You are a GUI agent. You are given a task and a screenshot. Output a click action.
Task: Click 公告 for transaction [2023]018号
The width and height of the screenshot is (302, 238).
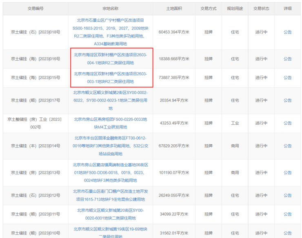coord(288,32)
